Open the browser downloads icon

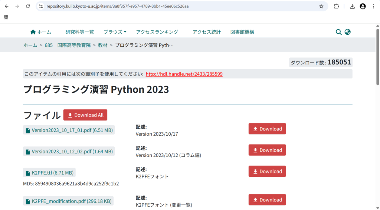click(352, 6)
